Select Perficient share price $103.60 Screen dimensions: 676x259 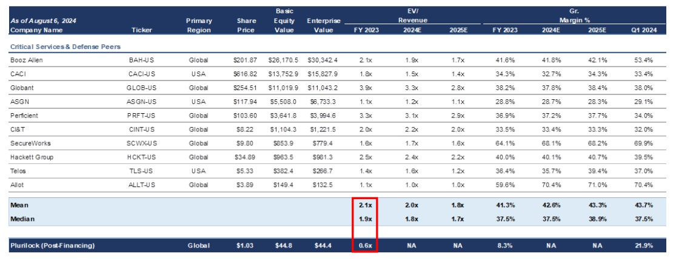coord(244,116)
